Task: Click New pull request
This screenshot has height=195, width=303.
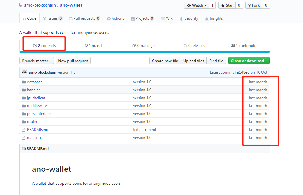Action: pos(73,61)
